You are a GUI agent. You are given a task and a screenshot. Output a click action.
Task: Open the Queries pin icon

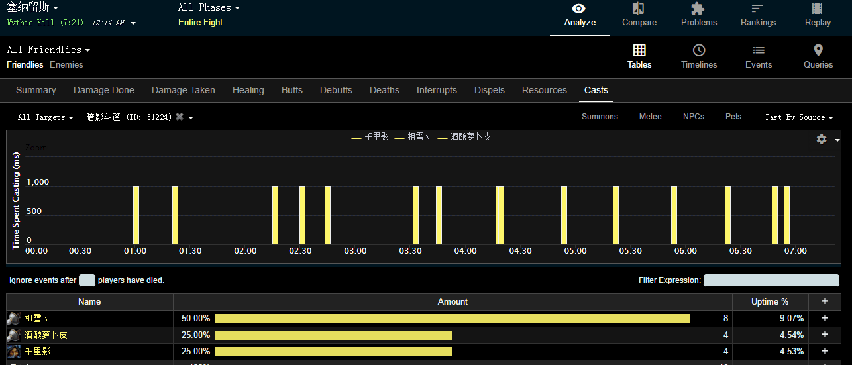click(818, 50)
